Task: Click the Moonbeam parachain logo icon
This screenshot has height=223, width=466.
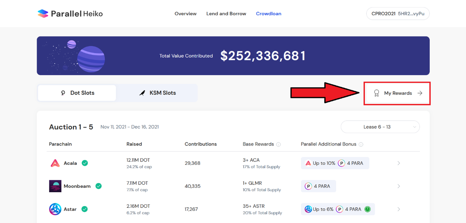Action: click(x=55, y=186)
